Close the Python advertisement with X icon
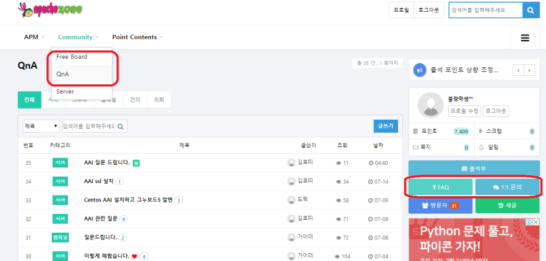This screenshot has height=261, width=546. [x=536, y=222]
